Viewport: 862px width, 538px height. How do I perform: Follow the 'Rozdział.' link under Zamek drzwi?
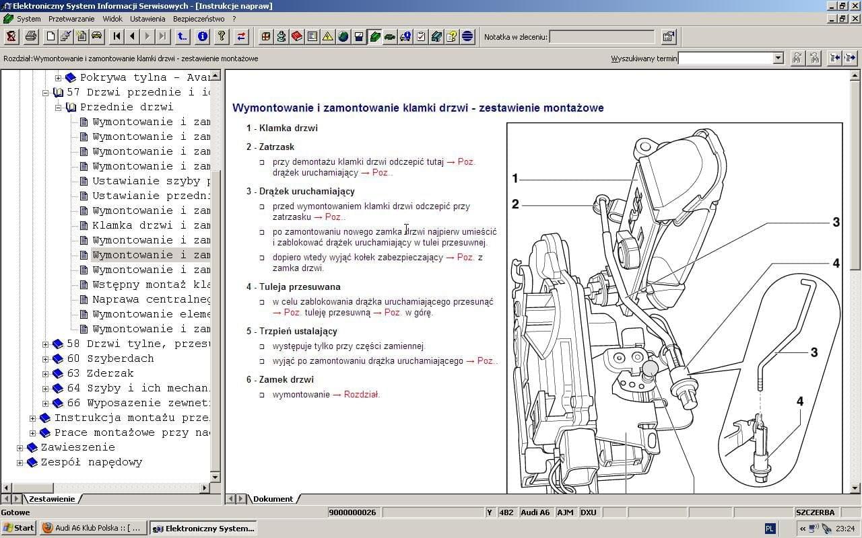[x=362, y=394]
